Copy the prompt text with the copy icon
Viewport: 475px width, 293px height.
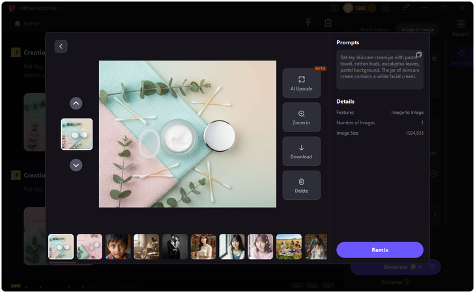pyautogui.click(x=418, y=55)
